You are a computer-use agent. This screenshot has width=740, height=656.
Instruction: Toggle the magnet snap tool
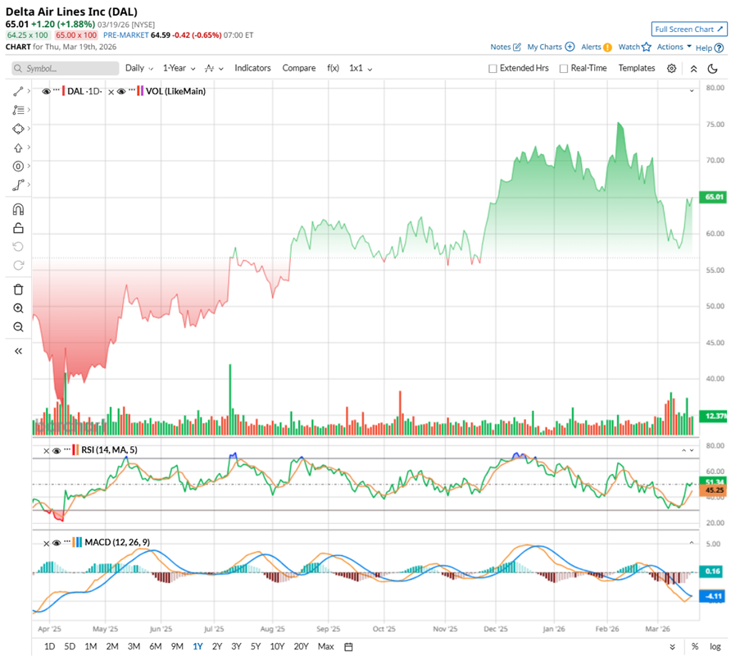[x=18, y=209]
